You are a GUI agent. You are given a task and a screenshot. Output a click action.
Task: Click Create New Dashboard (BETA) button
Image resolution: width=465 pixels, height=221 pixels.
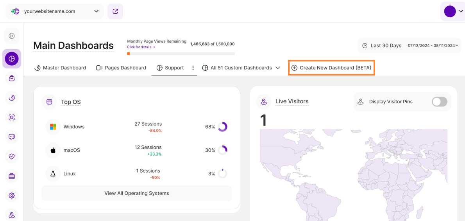(331, 68)
